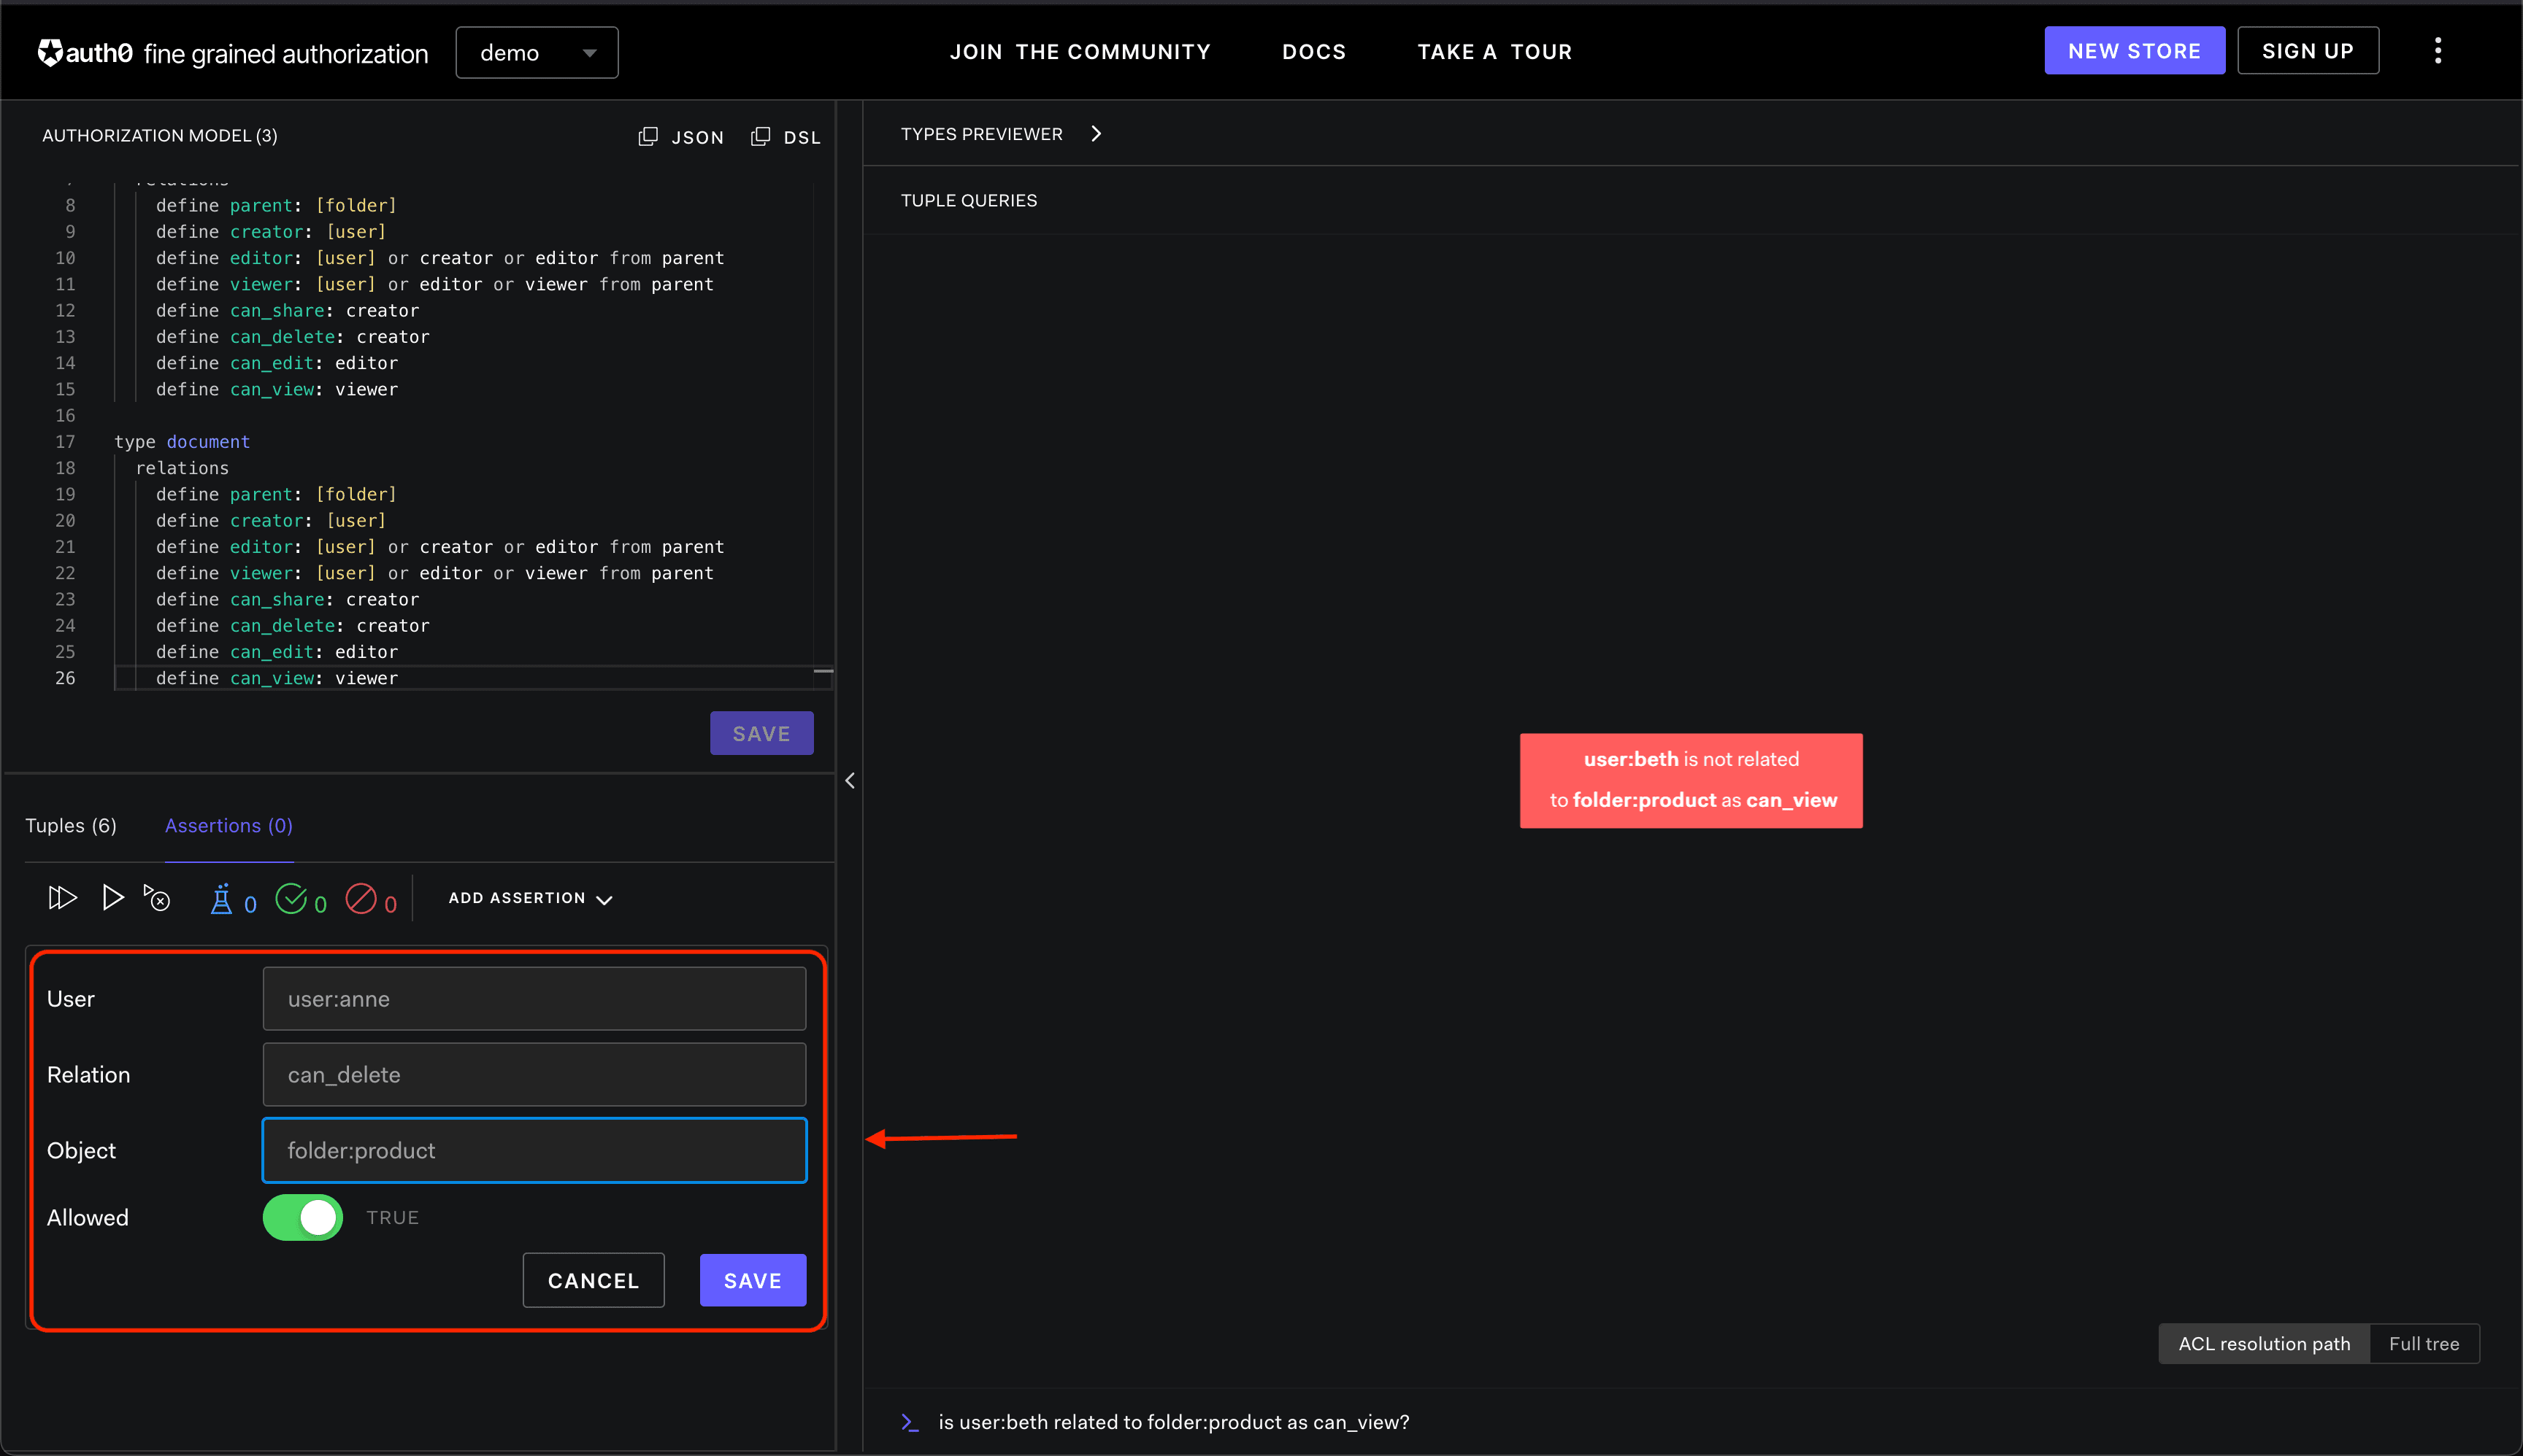Open the Docs link
2523x1456 pixels.
click(1314, 52)
